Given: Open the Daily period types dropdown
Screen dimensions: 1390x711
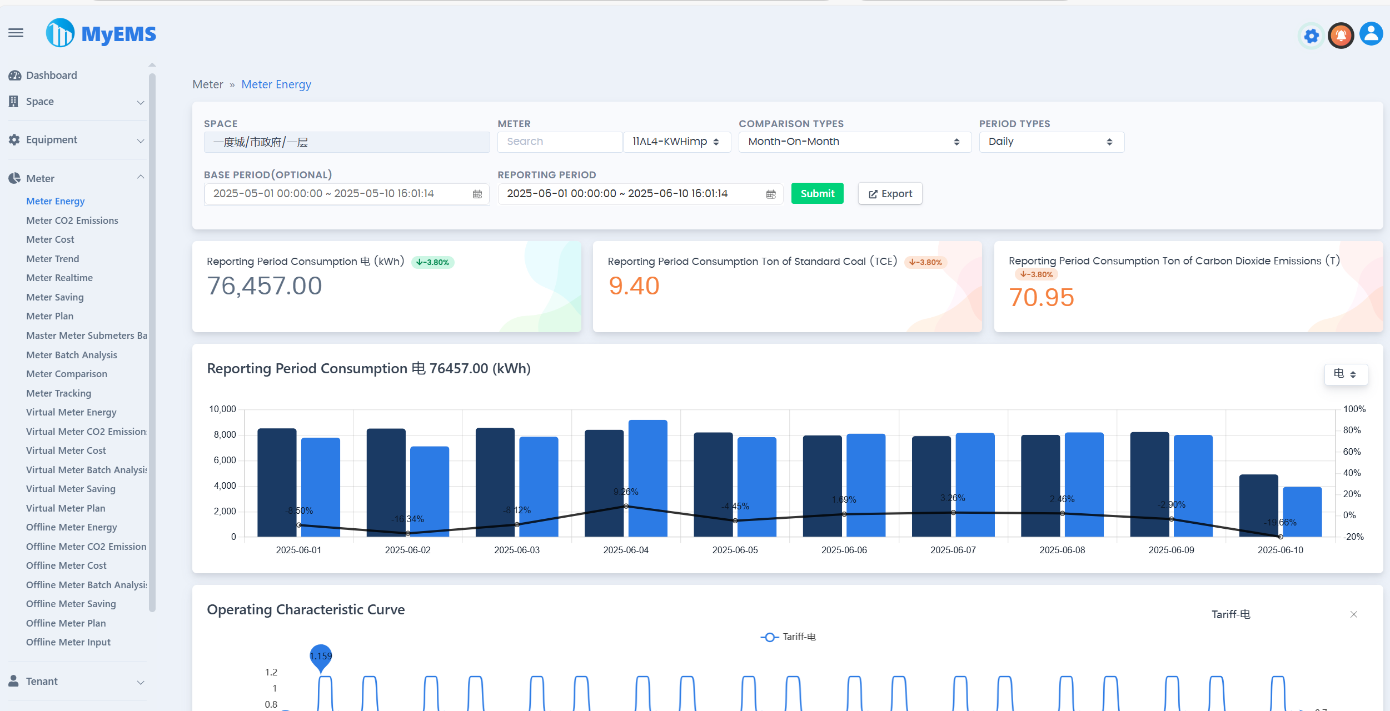Looking at the screenshot, I should coord(1050,142).
